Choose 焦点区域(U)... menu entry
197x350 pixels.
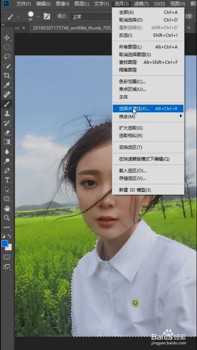coord(148,89)
